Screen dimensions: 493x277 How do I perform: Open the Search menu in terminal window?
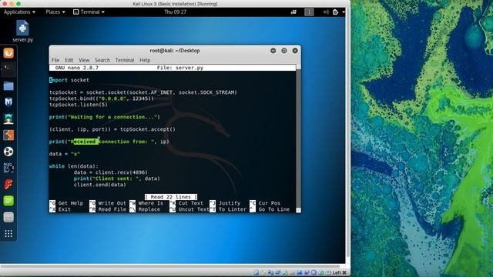(x=102, y=60)
